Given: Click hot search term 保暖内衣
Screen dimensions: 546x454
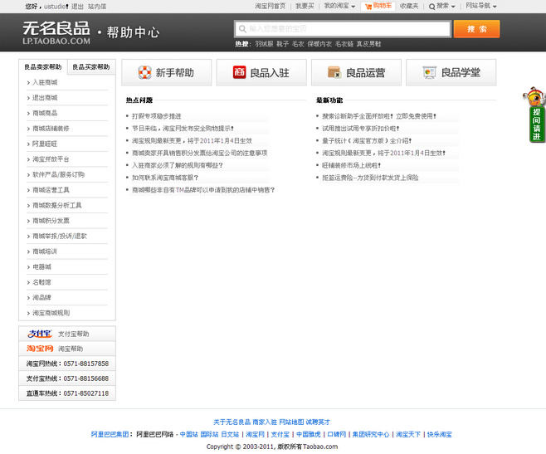Looking at the screenshot, I should [x=319, y=44].
